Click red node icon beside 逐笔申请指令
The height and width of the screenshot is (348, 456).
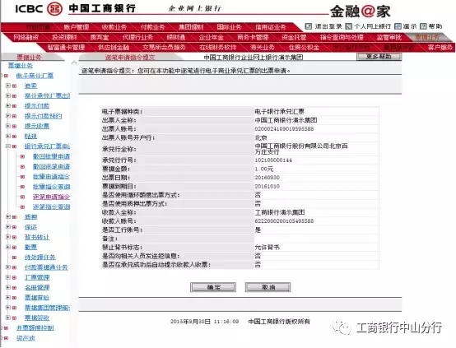pos(22,197)
